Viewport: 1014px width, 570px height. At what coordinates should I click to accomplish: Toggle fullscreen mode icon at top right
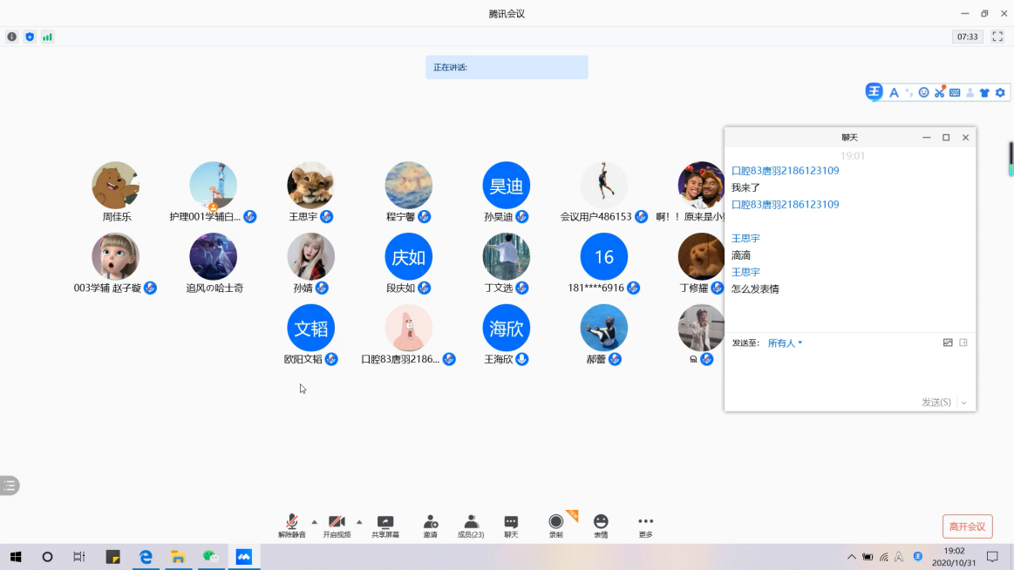997,37
